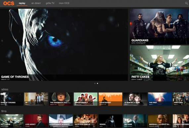Switch to the en direct tab
Screen dimensions: 189x128
tap(36, 3)
